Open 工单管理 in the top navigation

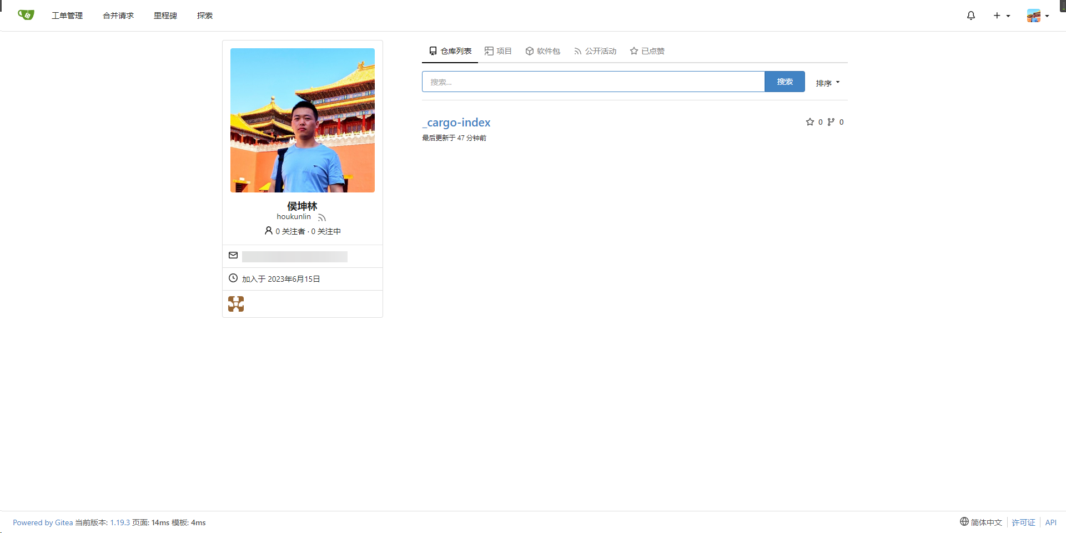pyautogui.click(x=67, y=16)
